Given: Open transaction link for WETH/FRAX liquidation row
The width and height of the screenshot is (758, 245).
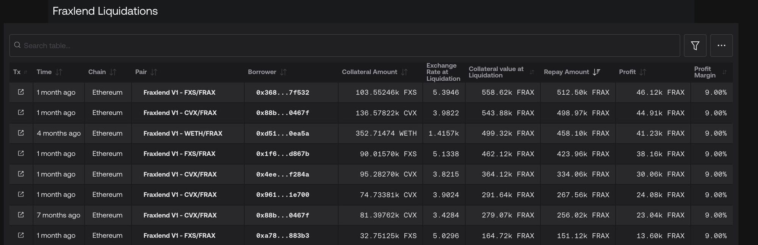Looking at the screenshot, I should click(x=21, y=133).
